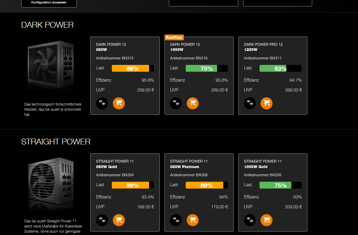Image resolution: width=358 pixels, height=235 pixels.
Task: Click the Straight Power description starting 'Das be quiet! Straight Power 11'
Action: [x=53, y=226]
